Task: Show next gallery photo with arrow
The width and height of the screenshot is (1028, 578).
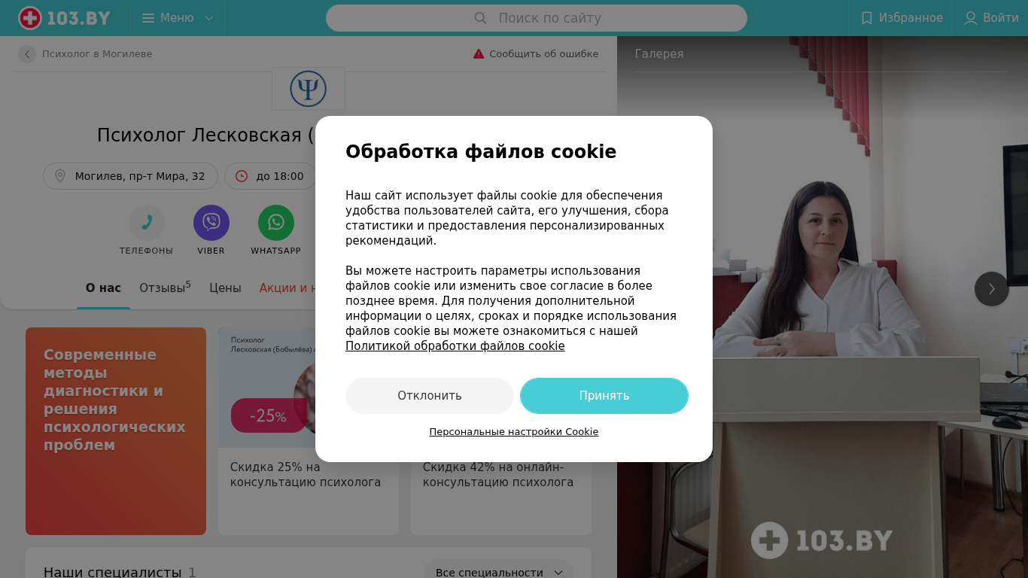Action: (x=992, y=289)
